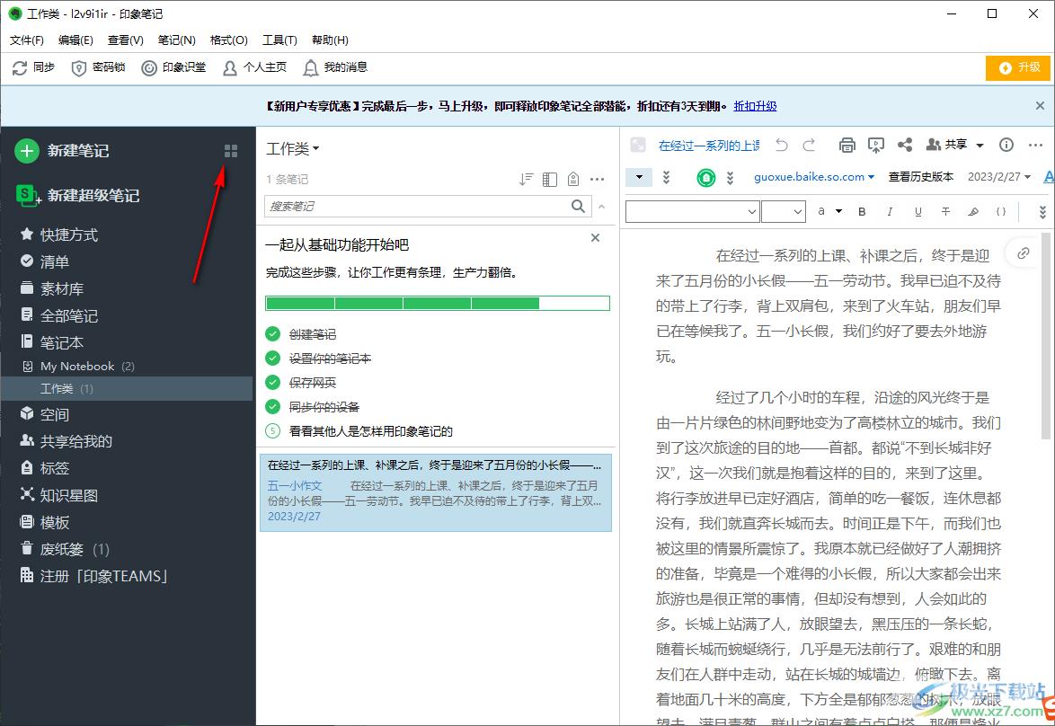Viewport: 1055px width, 726px height.
Task: Open the font size combo box
Action: (x=784, y=211)
